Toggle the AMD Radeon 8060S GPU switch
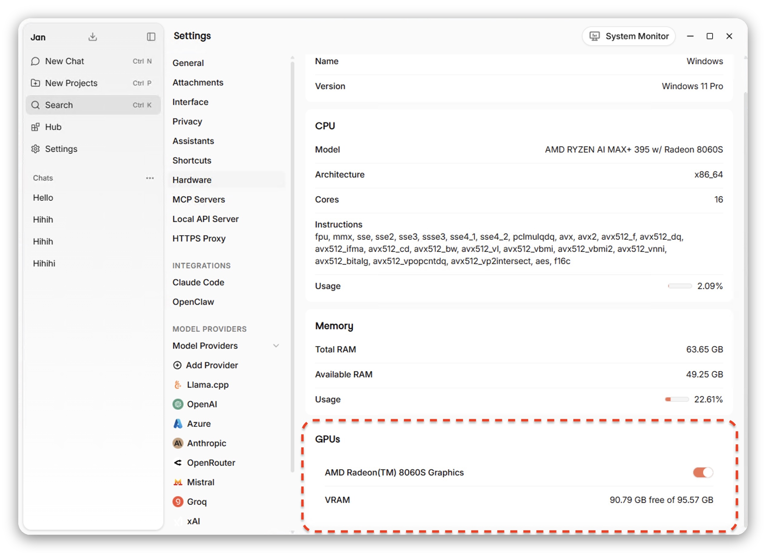Image resolution: width=766 pixels, height=553 pixels. click(x=703, y=472)
